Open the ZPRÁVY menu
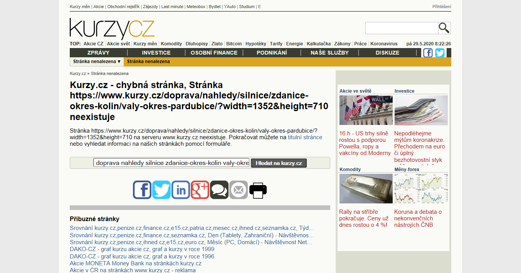This screenshot has height=273, width=521. point(98,53)
